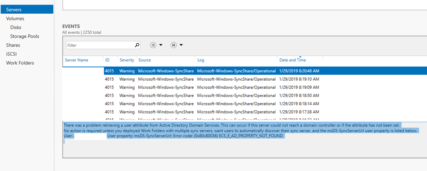Viewport: 427px width, 171px height.
Task: Sort events by Log column
Action: 201,60
